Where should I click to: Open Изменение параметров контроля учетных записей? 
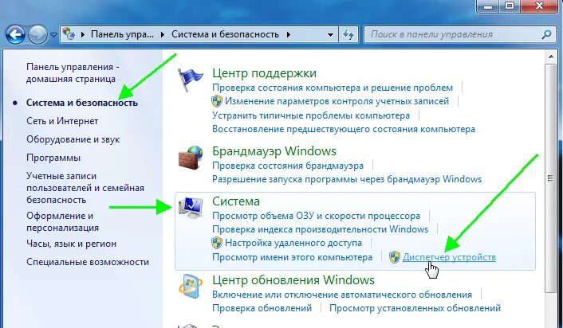point(337,101)
